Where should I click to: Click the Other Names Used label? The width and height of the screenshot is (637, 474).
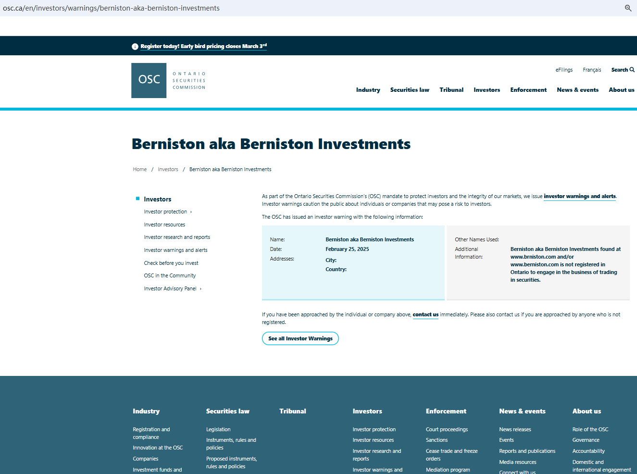[x=477, y=239]
